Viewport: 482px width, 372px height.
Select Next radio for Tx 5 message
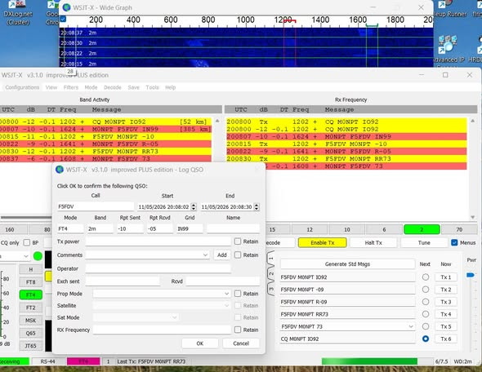[x=426, y=326]
